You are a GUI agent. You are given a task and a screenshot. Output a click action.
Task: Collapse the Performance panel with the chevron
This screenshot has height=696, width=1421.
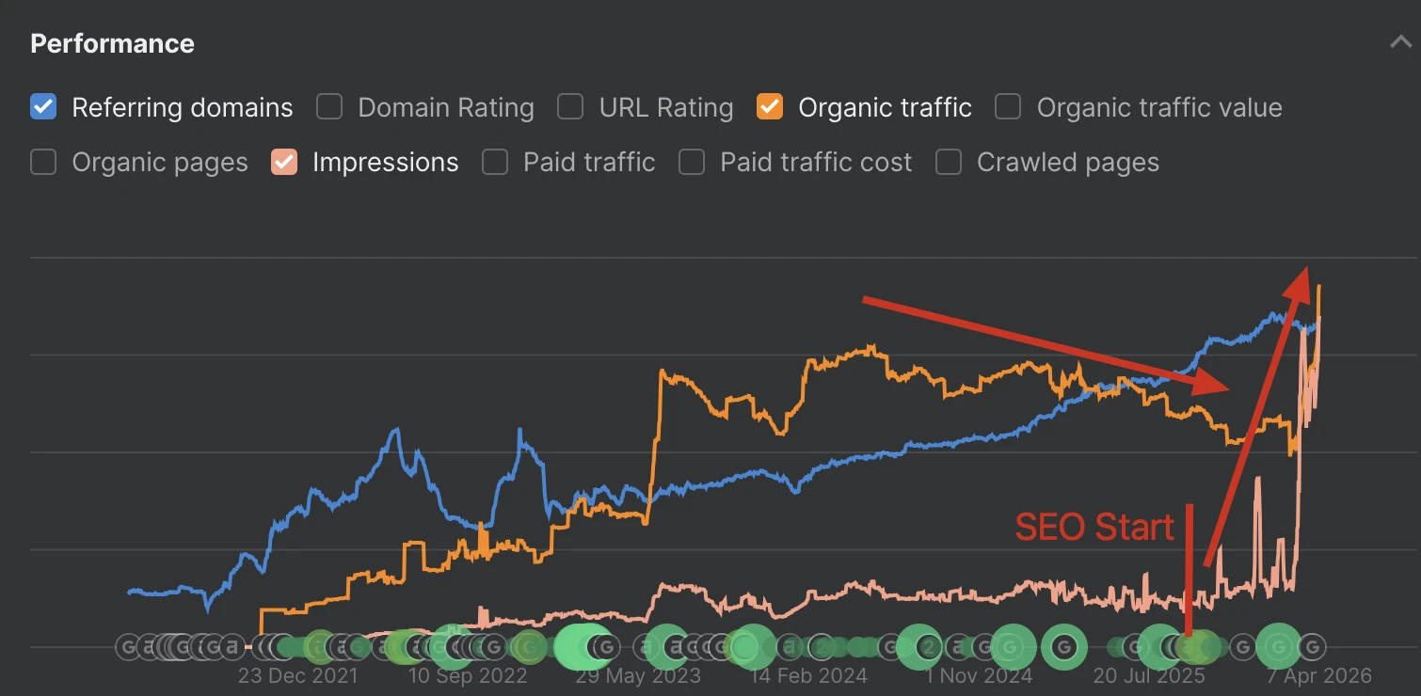click(1400, 42)
